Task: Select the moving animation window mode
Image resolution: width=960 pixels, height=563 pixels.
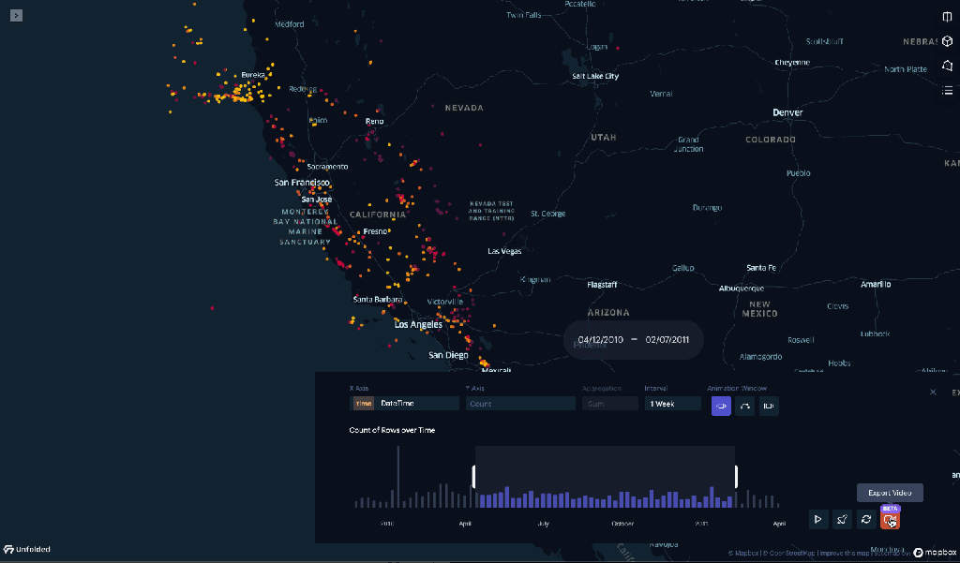Action: [x=721, y=406]
